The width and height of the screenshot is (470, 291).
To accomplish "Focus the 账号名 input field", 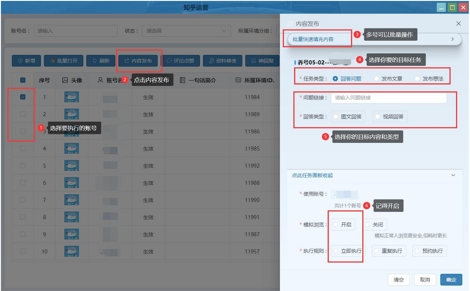I will pyautogui.click(x=75, y=31).
